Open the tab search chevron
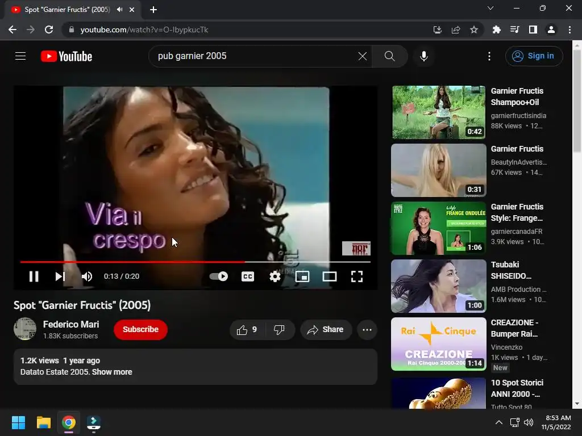582x436 pixels. [490, 8]
